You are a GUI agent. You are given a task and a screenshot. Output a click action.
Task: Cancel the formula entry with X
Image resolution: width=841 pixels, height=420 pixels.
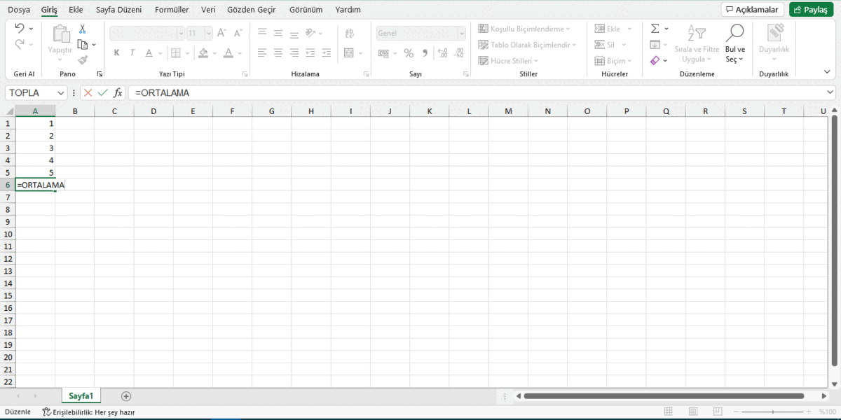click(x=88, y=92)
